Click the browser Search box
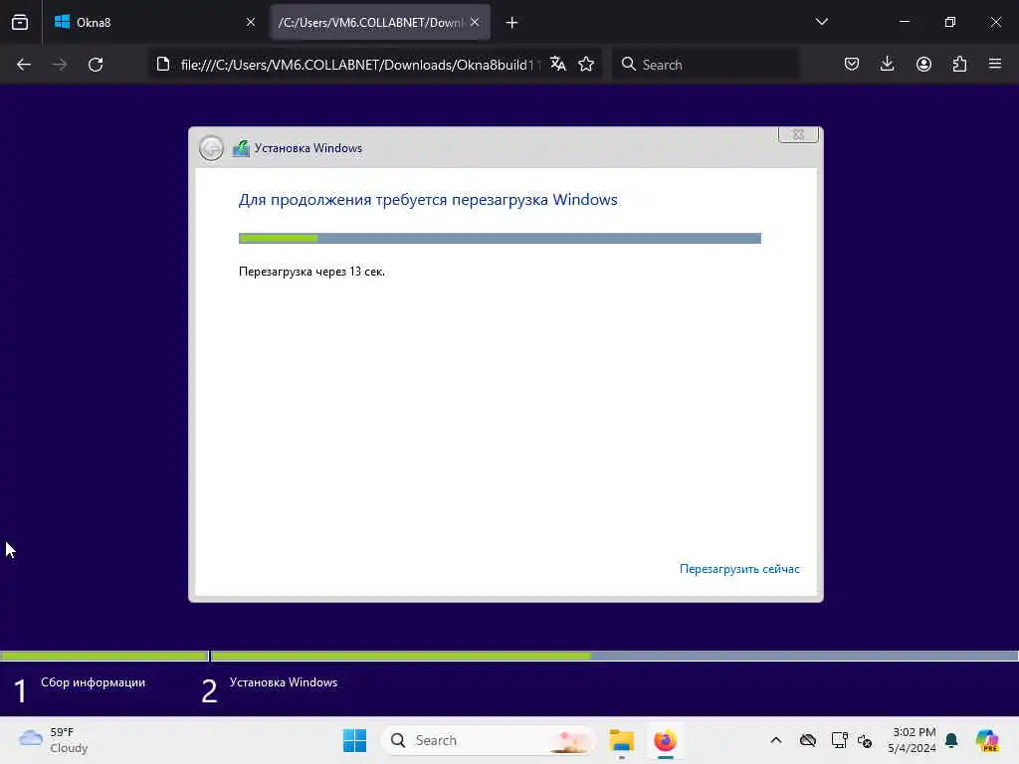The height and width of the screenshot is (764, 1019). pyautogui.click(x=706, y=65)
